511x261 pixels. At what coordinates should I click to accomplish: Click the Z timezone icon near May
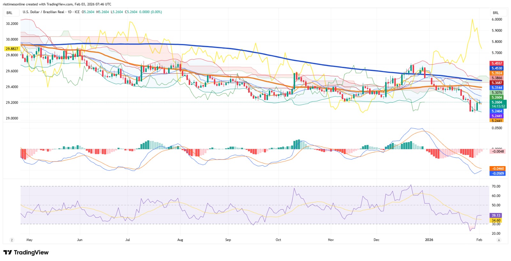(x=12, y=240)
